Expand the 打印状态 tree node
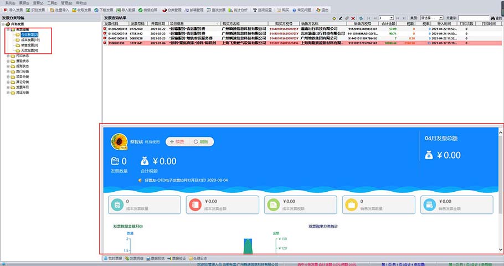Screen dimensions: 504x266 tap(8, 56)
